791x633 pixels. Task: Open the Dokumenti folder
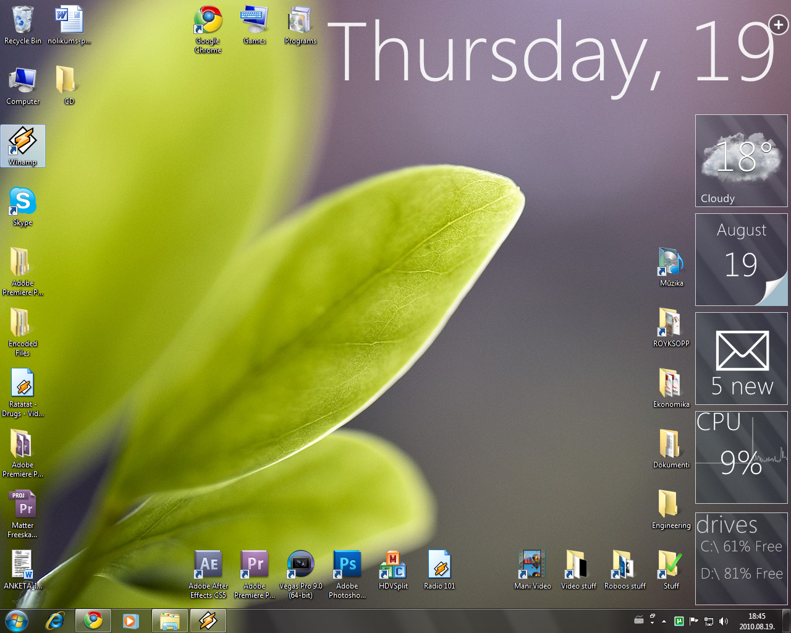pos(671,449)
